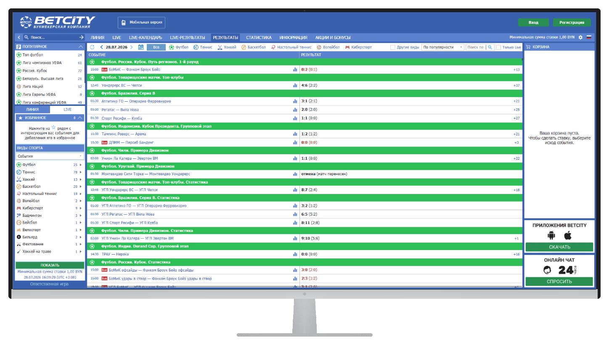Click the Настольный теннис filter in results toolbar

pyautogui.click(x=291, y=47)
